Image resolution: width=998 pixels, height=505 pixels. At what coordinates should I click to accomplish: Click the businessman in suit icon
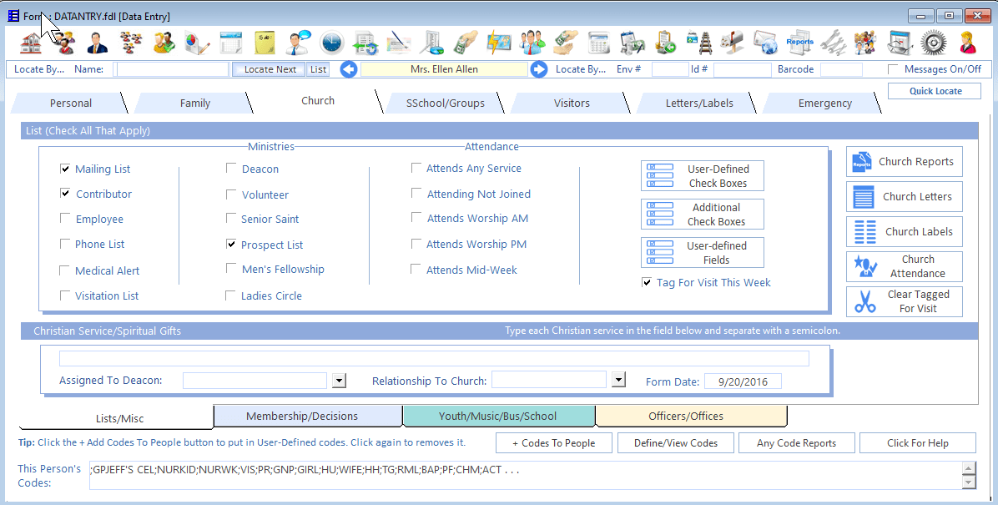[97, 43]
